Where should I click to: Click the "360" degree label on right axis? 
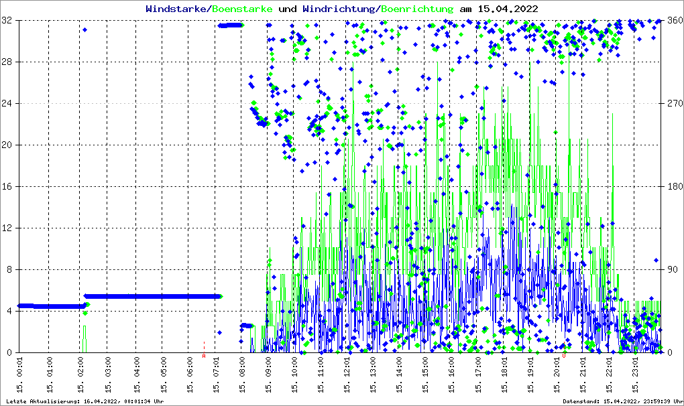tap(673, 21)
